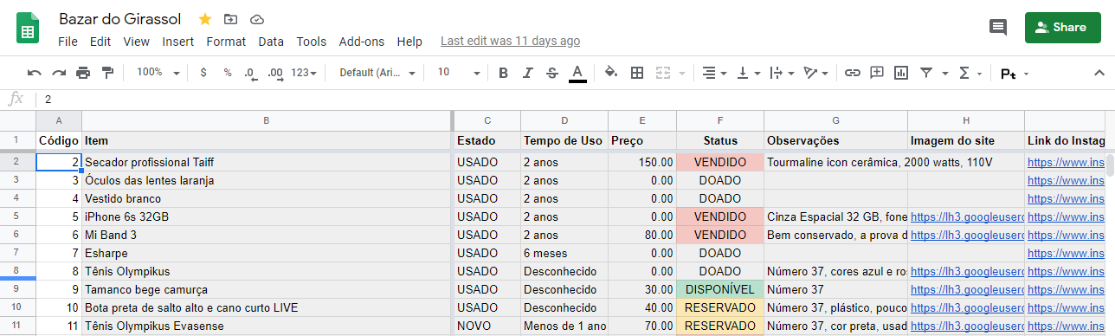Open the Google Sheets home logo

27,29
